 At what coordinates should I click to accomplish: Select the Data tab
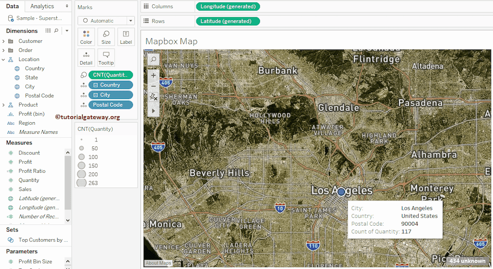[x=13, y=6]
